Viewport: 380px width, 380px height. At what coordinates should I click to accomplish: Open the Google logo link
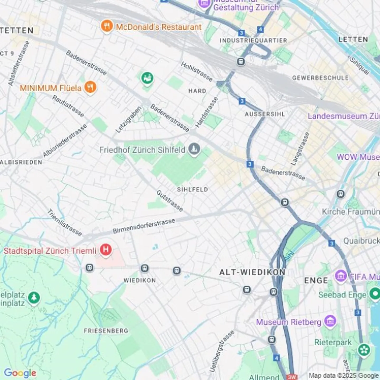pos(20,373)
